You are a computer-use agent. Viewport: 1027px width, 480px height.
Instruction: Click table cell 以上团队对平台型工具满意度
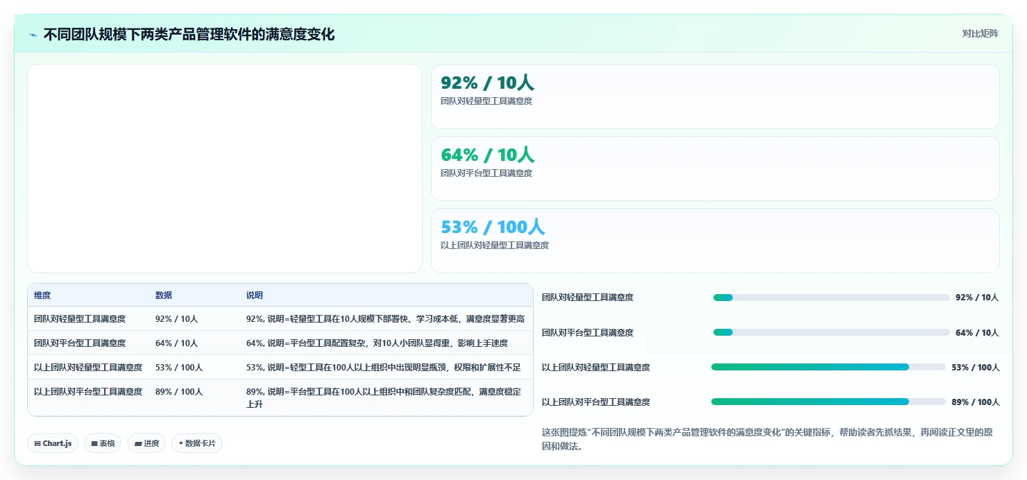point(88,392)
